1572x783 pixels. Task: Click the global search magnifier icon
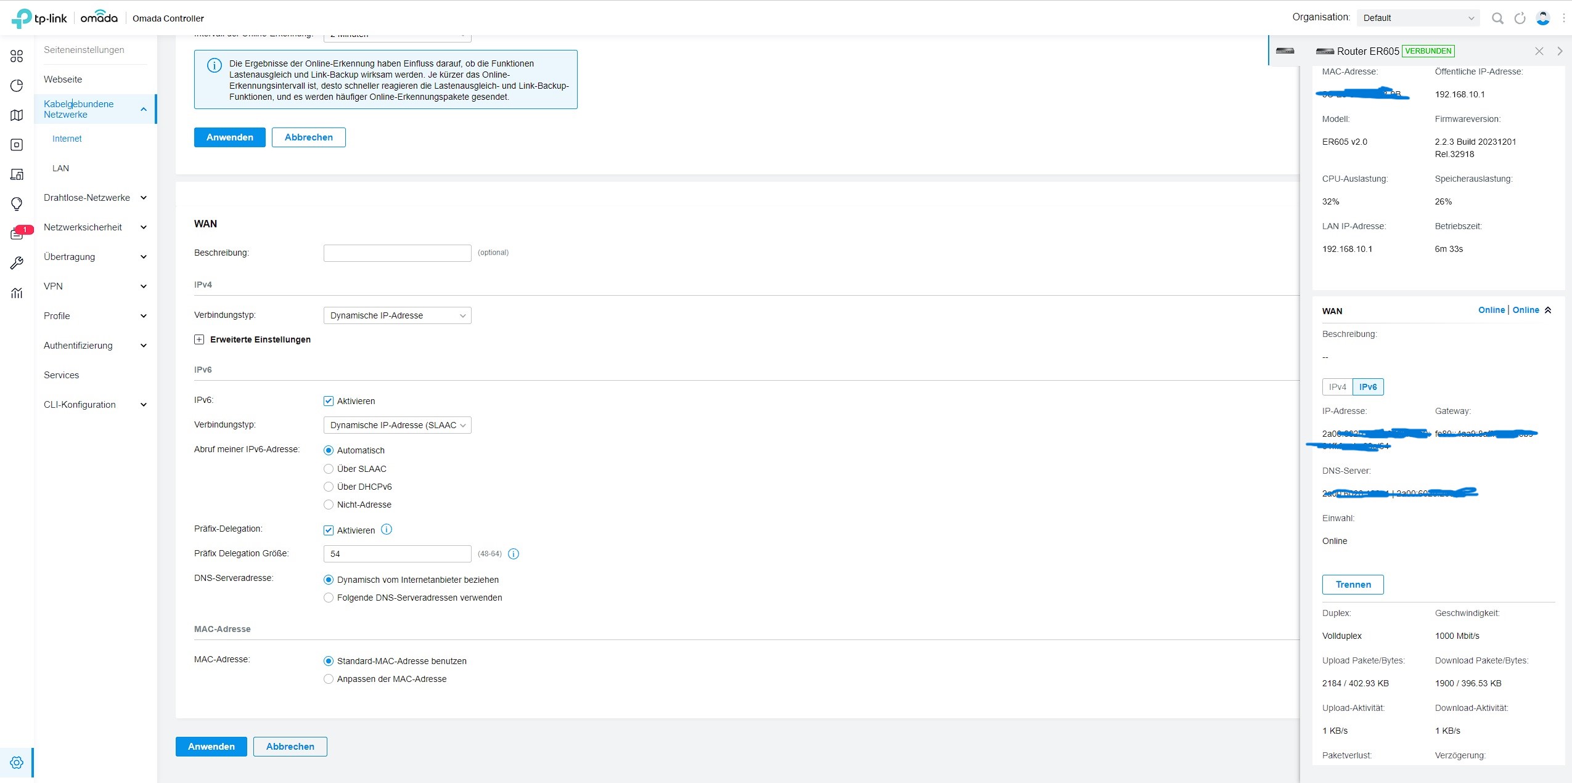coord(1497,18)
